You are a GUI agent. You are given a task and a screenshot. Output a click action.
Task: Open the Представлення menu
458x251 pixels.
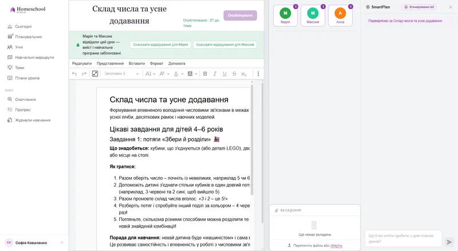(x=110, y=64)
